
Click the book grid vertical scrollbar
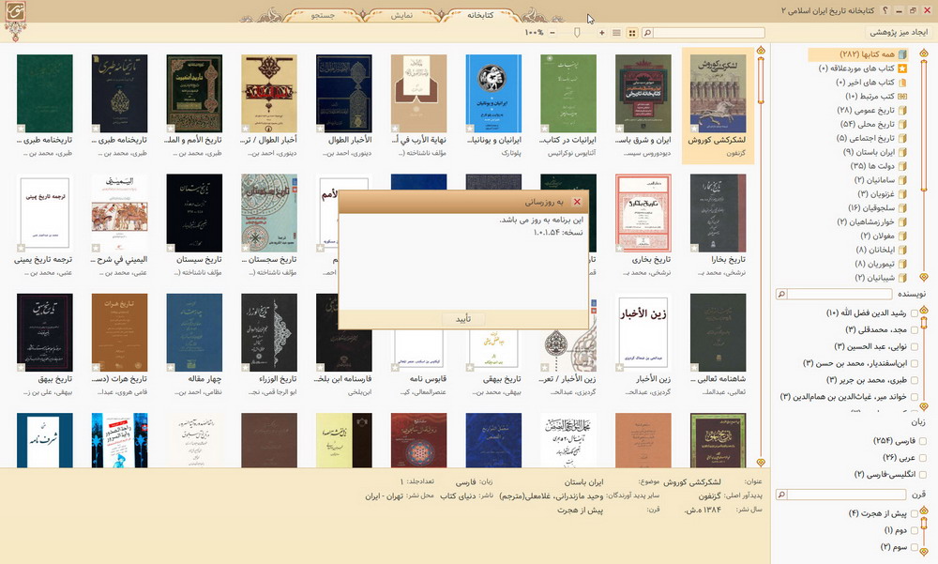click(761, 256)
